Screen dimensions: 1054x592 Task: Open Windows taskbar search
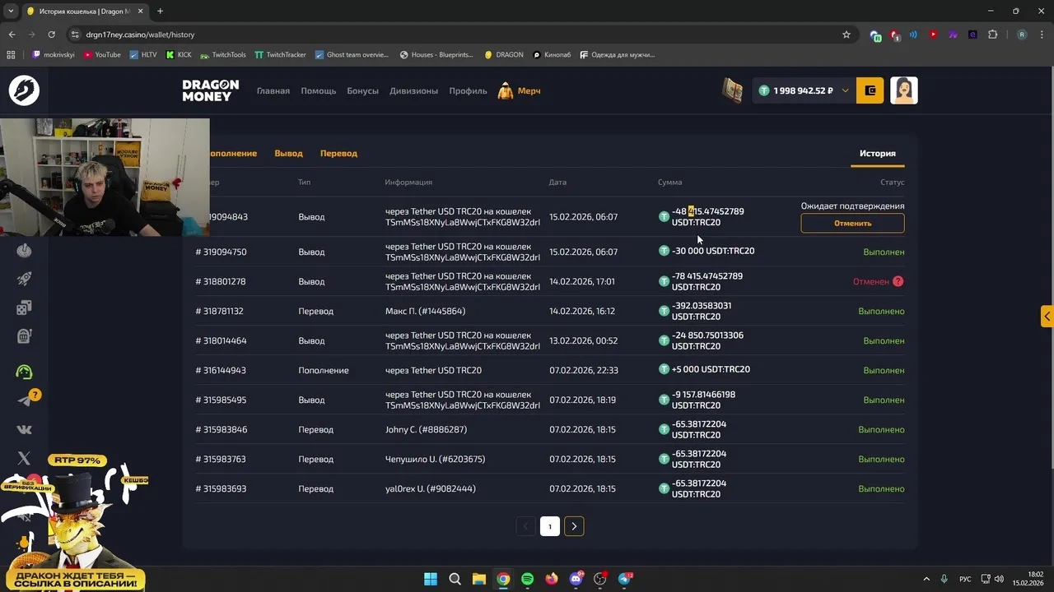click(455, 579)
